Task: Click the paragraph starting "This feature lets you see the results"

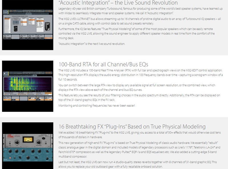Action: 139,97
